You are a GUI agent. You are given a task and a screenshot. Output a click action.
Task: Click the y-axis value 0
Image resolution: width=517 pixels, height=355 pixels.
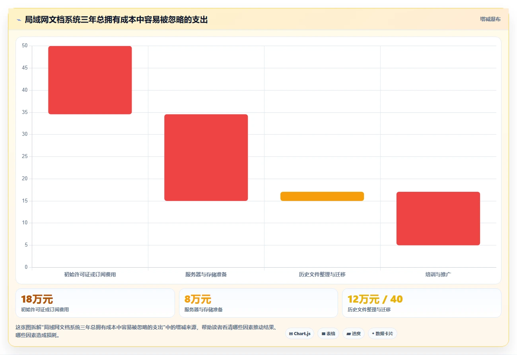(x=26, y=267)
